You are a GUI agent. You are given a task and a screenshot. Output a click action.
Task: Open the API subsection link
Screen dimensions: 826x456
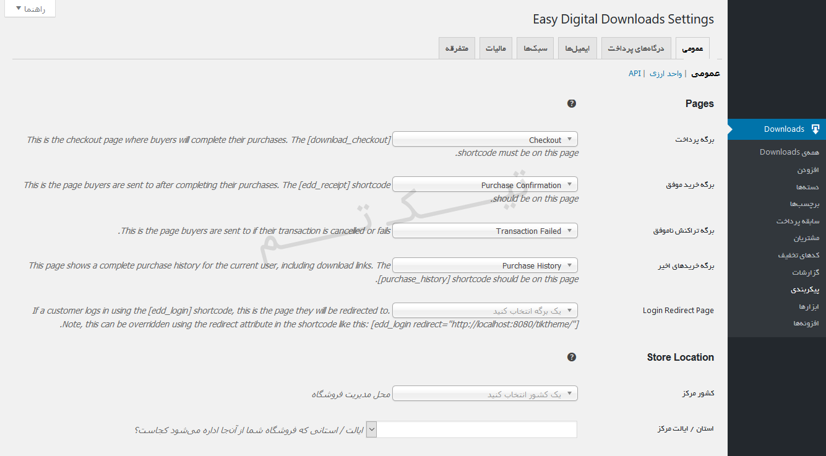[x=635, y=73]
